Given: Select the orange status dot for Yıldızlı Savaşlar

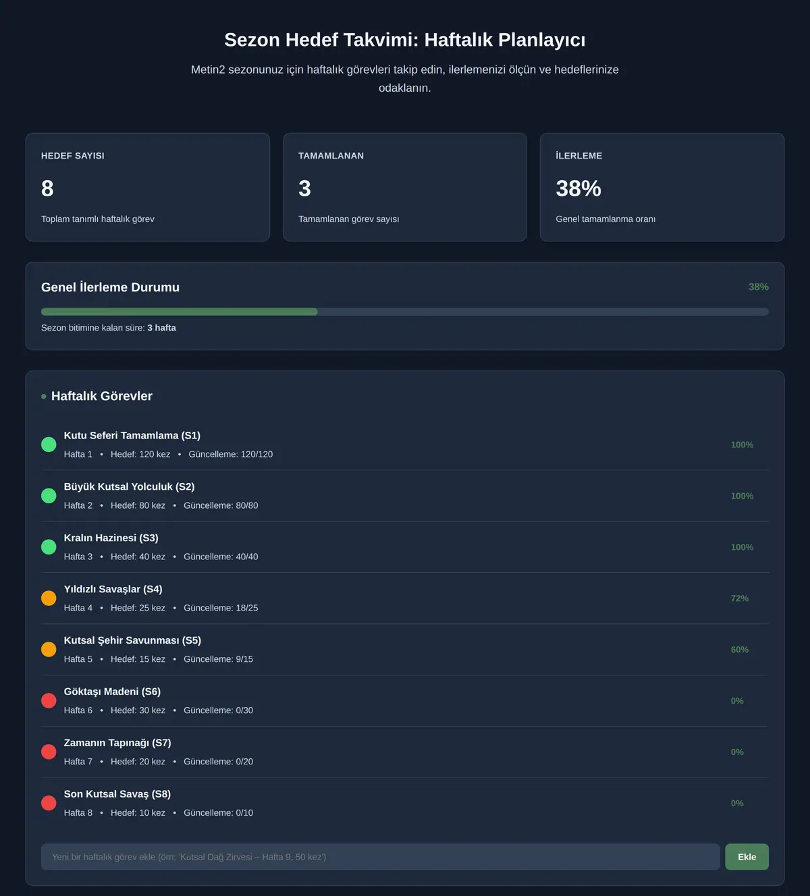Looking at the screenshot, I should (x=49, y=598).
